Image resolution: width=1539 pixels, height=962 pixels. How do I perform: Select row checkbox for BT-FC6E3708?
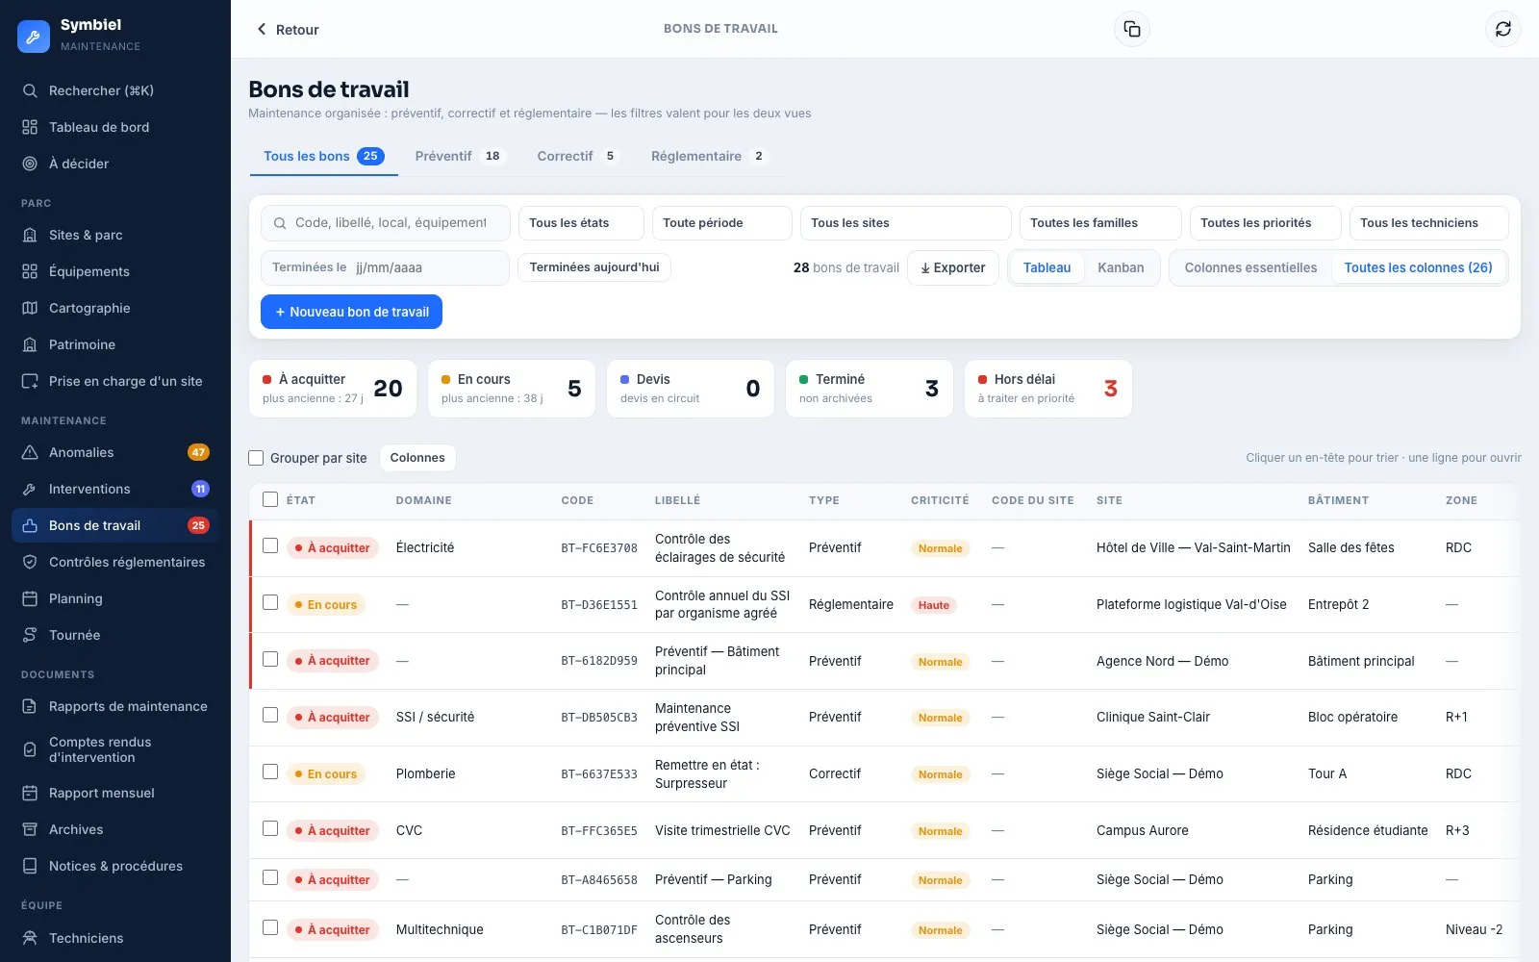pyautogui.click(x=270, y=545)
